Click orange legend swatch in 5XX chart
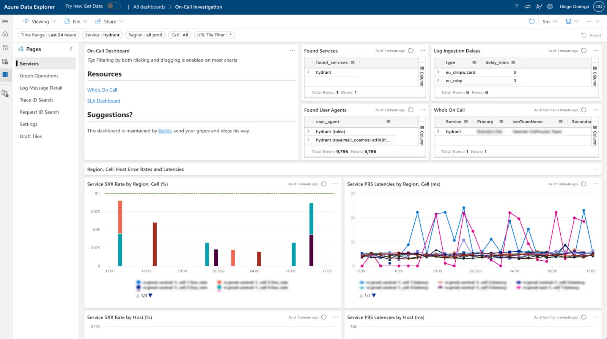This screenshot has width=607, height=339. [219, 282]
